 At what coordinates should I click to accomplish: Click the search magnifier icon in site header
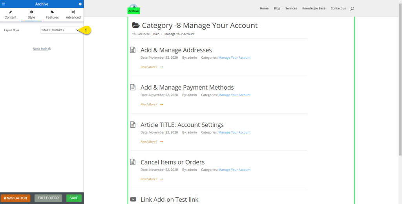(352, 9)
